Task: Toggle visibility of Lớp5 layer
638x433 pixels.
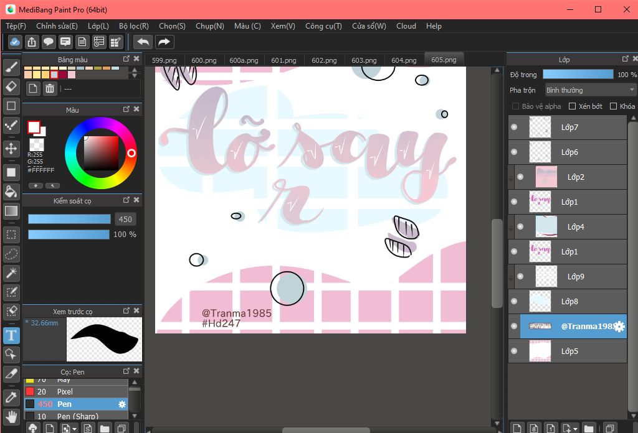Action: point(514,351)
